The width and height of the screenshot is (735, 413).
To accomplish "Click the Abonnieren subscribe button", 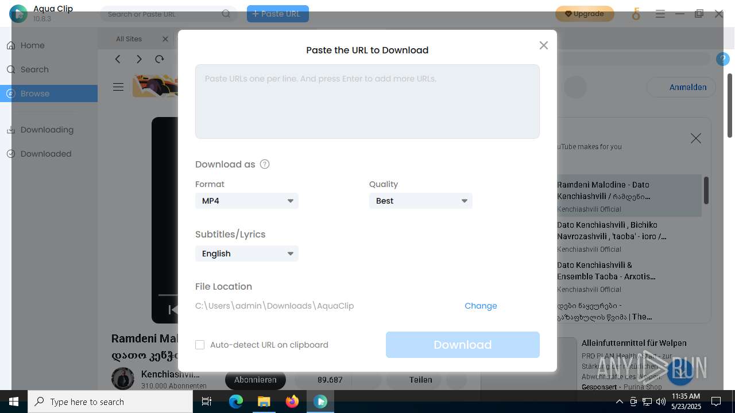I will [x=256, y=380].
